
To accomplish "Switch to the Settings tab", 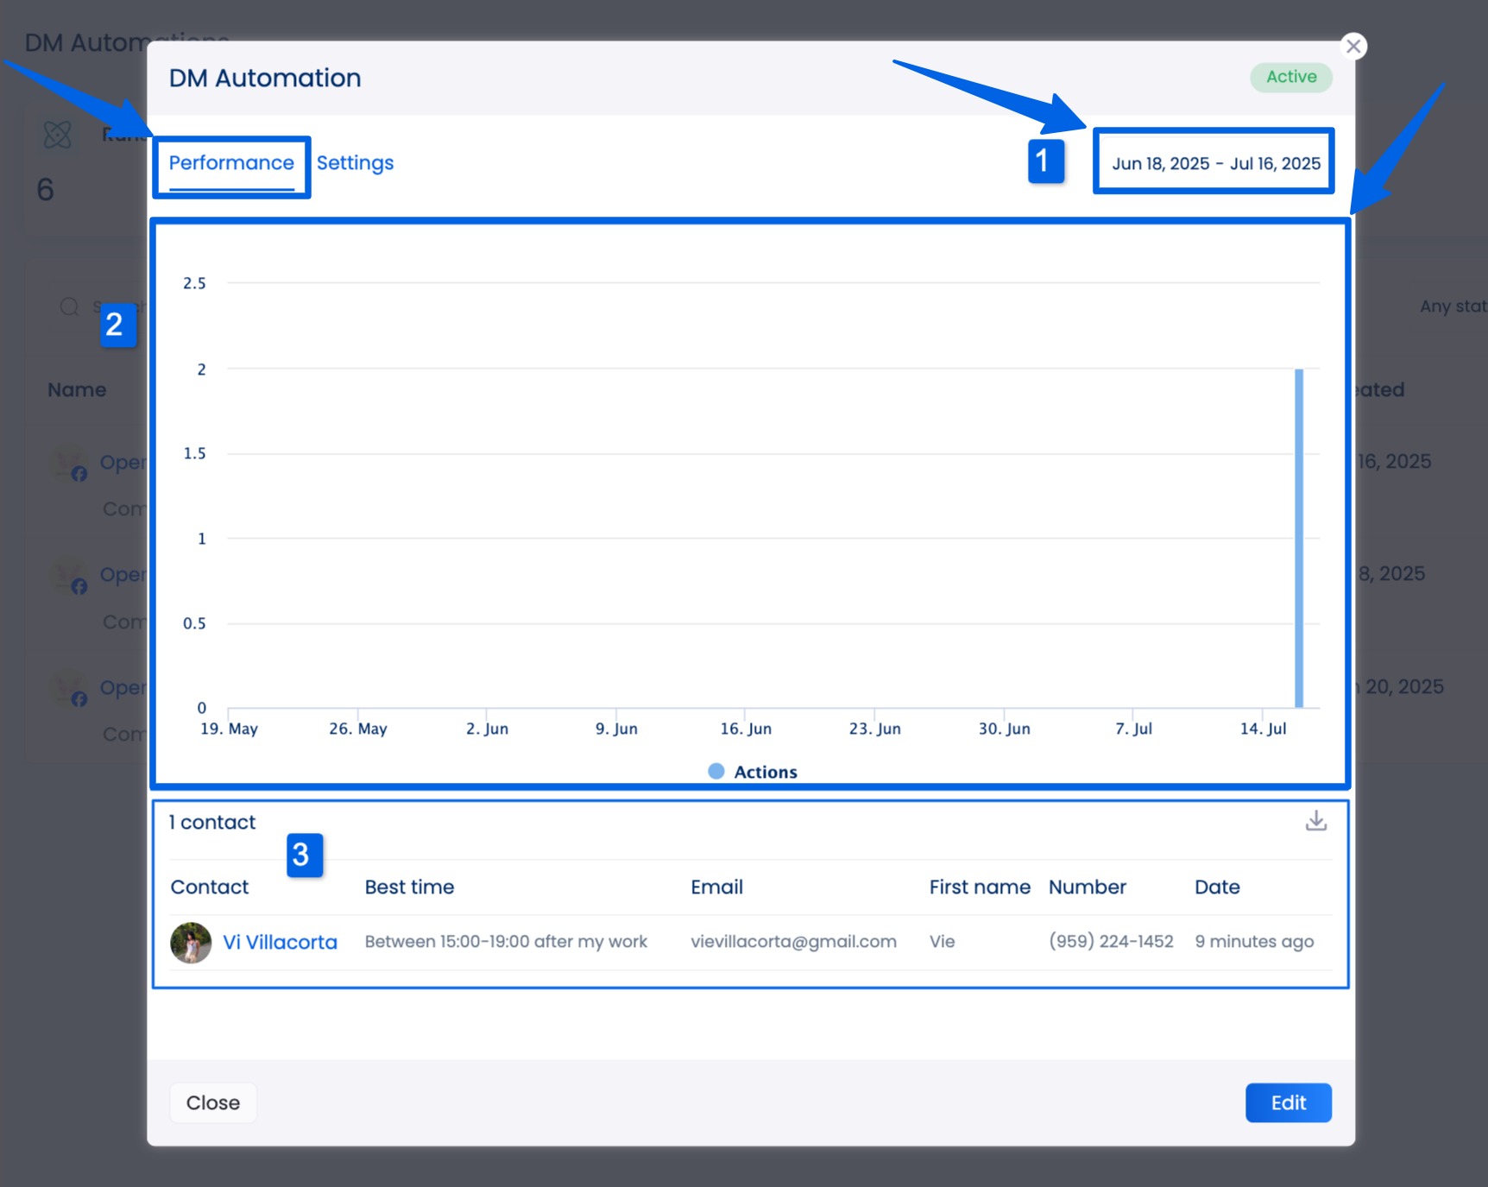I will (x=355, y=162).
